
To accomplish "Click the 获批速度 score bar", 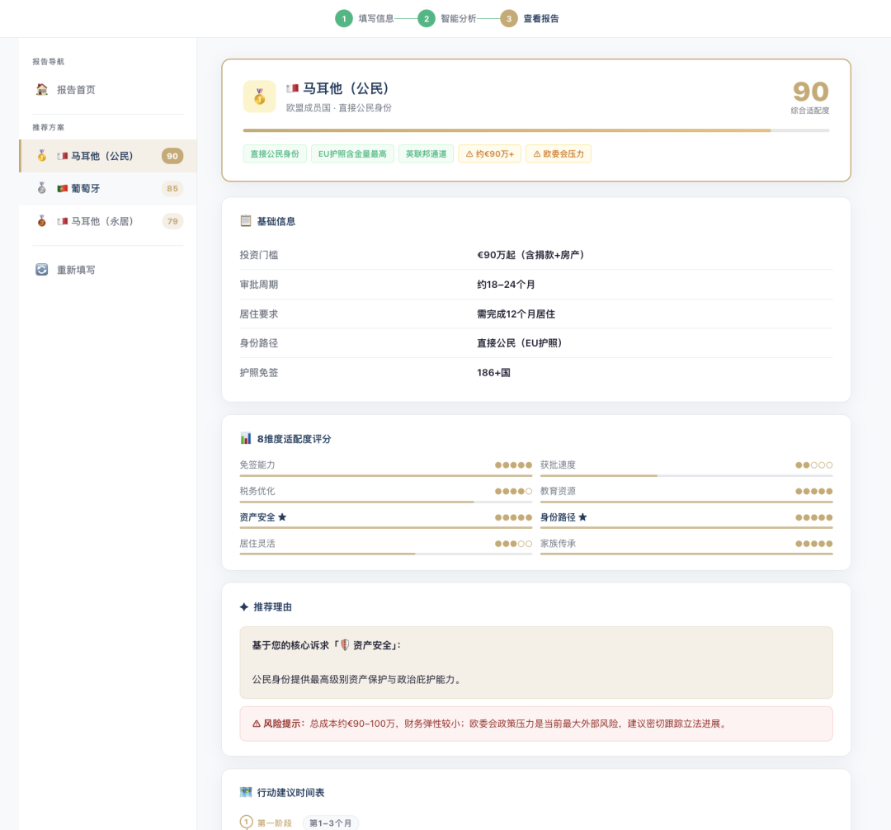I will point(686,475).
